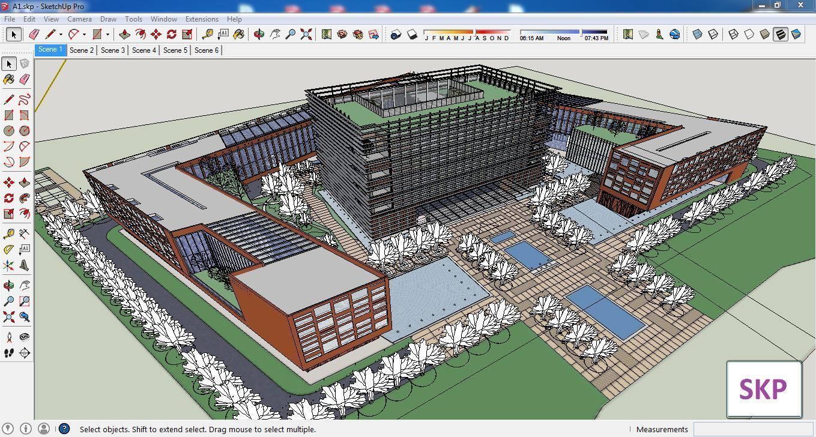Enable Shaded face style

click(x=764, y=34)
